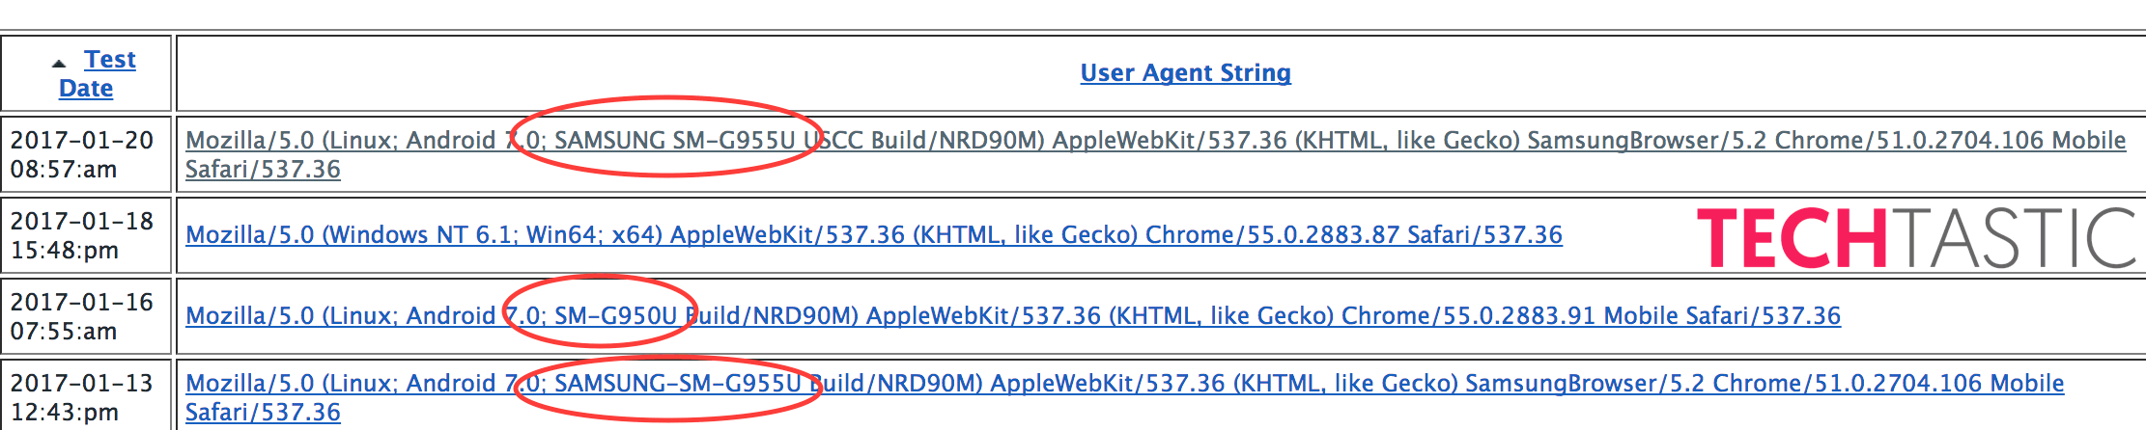Open the SAMSUNG-SM-G955U Build/NRD90M user agent link
Screen dimensions: 2146x430
1124,397
